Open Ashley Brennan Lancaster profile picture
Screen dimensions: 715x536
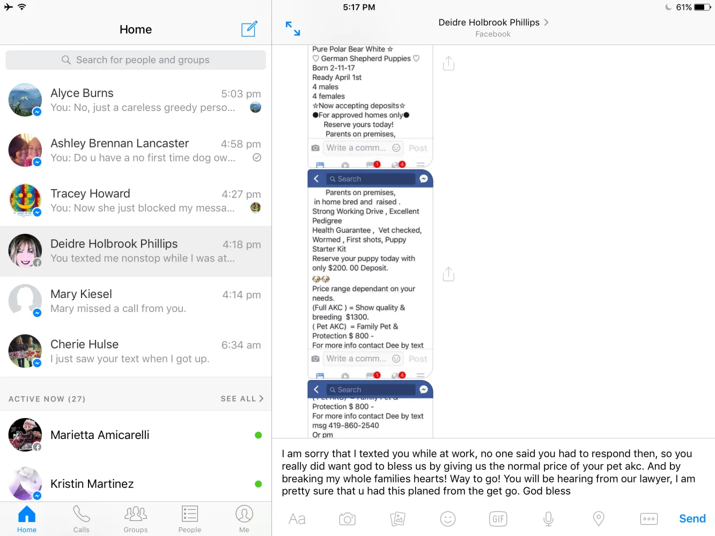pos(25,150)
